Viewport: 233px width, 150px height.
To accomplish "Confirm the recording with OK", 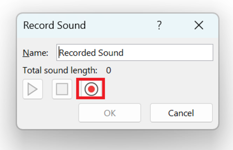I will click(x=110, y=113).
